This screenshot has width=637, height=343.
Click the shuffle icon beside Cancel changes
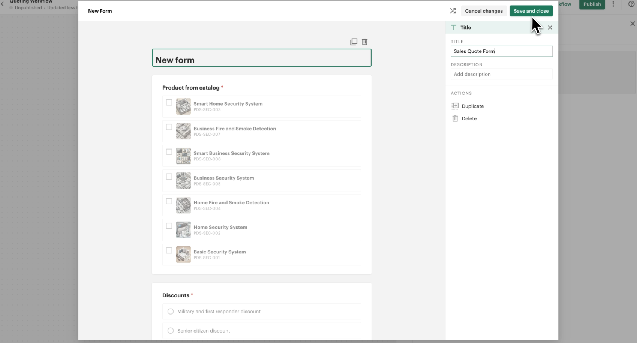[453, 11]
